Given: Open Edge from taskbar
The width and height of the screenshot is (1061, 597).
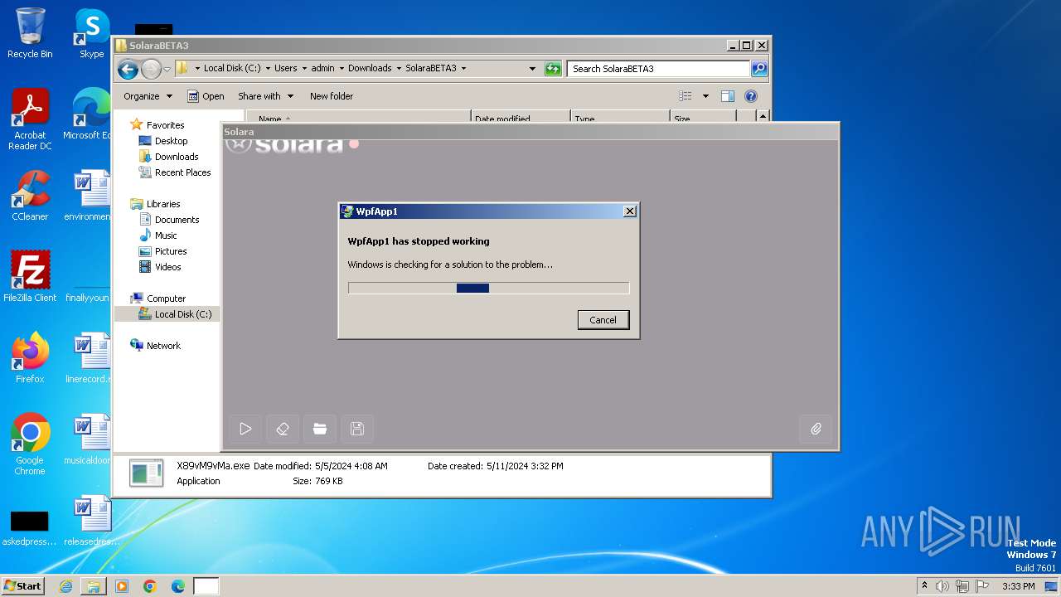Looking at the screenshot, I should [178, 586].
